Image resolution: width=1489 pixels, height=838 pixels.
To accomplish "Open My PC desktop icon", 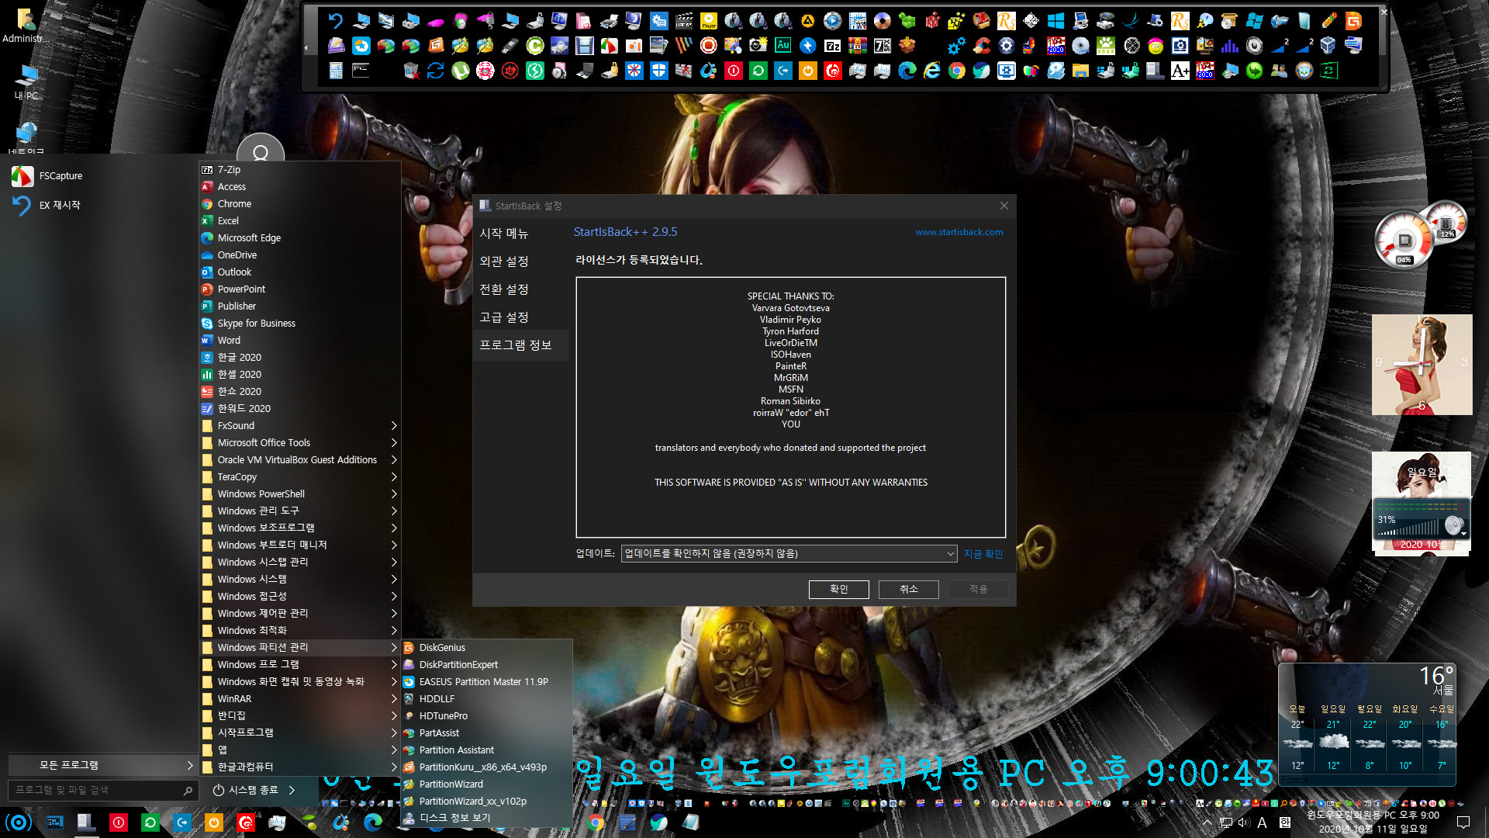I will [x=26, y=82].
